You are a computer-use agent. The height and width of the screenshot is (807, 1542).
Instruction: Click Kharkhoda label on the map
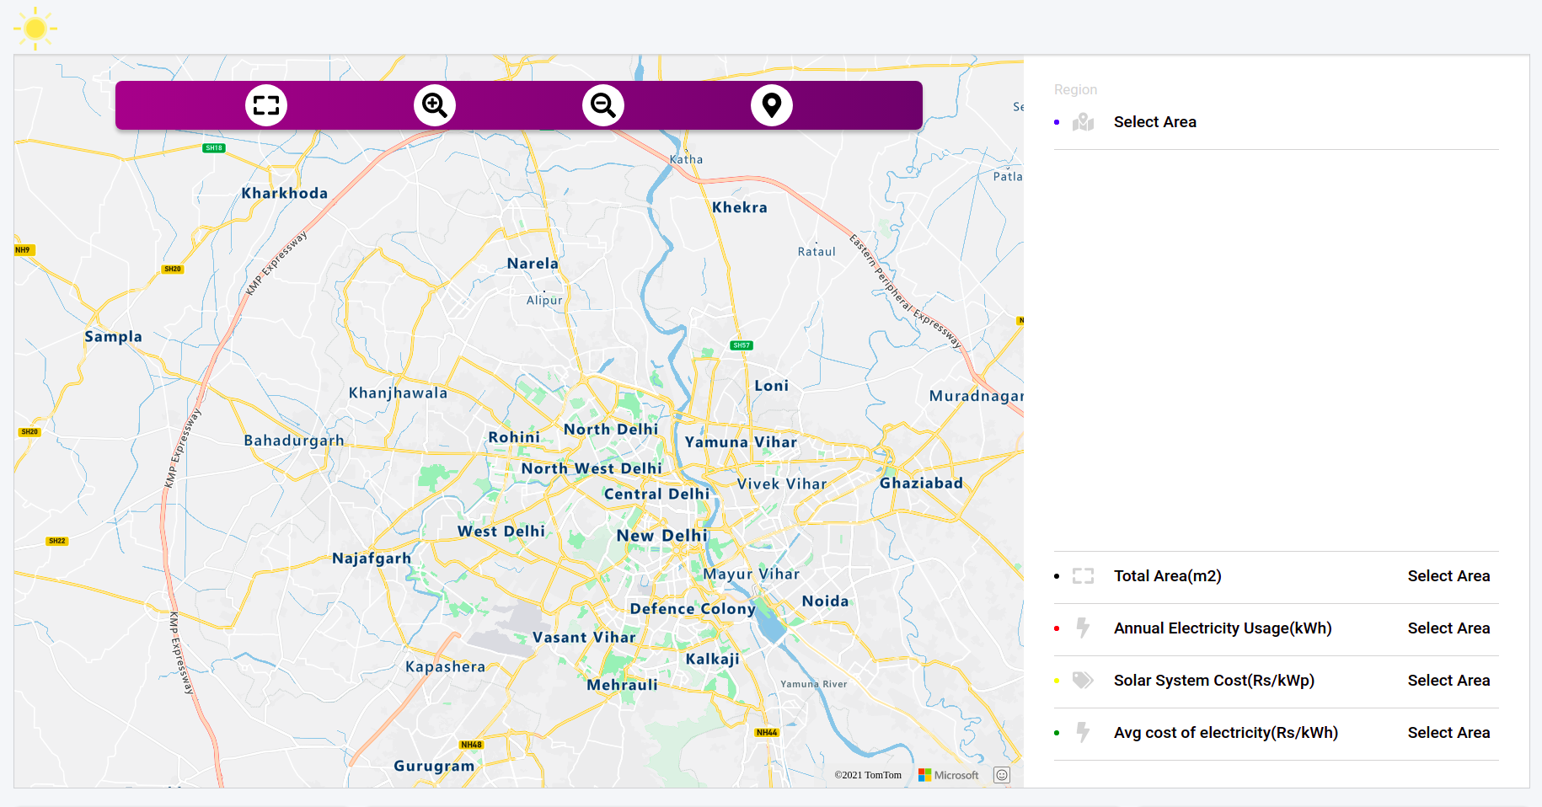point(285,194)
